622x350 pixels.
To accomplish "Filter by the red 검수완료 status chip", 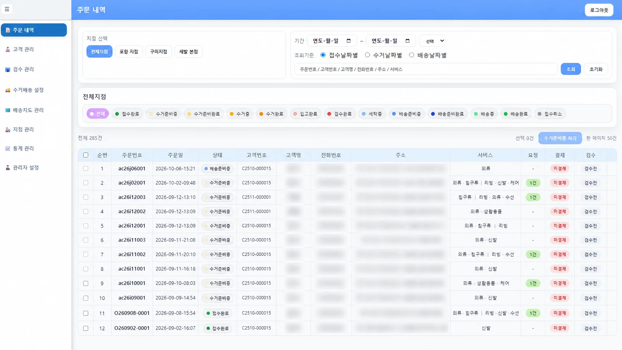I will pyautogui.click(x=339, y=114).
